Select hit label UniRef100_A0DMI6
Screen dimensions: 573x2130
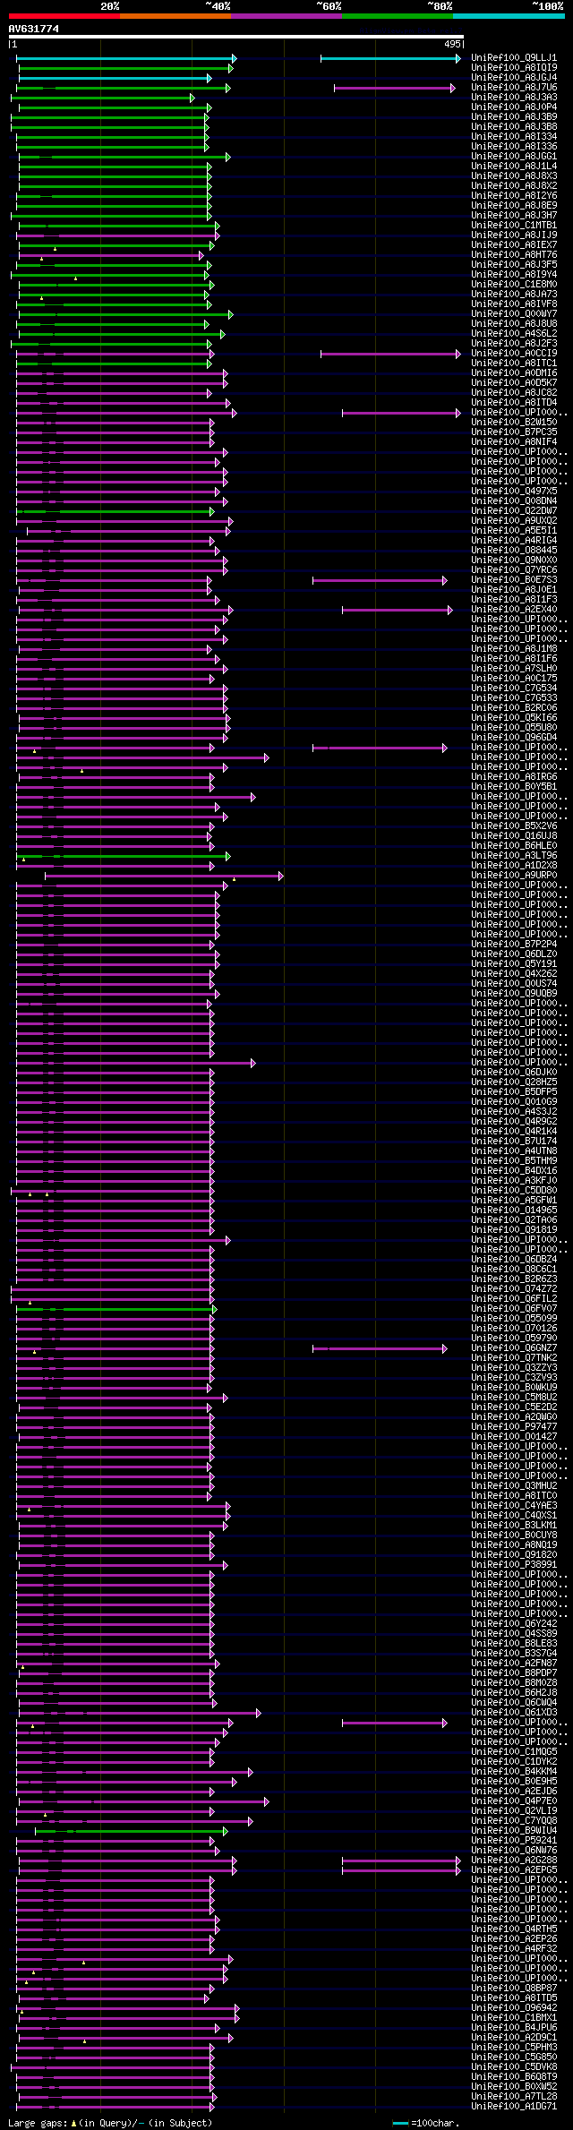coord(514,372)
